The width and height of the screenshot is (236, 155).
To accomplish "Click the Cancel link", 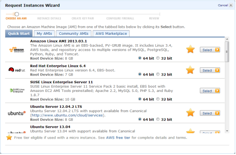I will tap(223, 5).
